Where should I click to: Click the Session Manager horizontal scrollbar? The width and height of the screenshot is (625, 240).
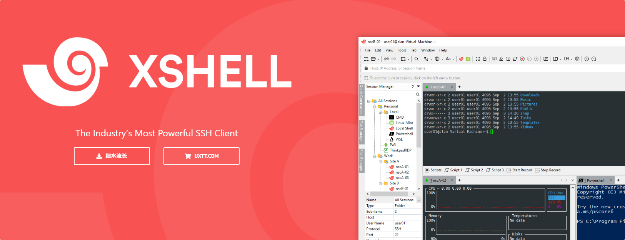[390, 194]
